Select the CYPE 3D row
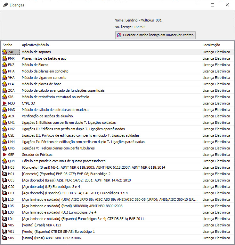Viewport: 235px width, 245px height. (117, 103)
